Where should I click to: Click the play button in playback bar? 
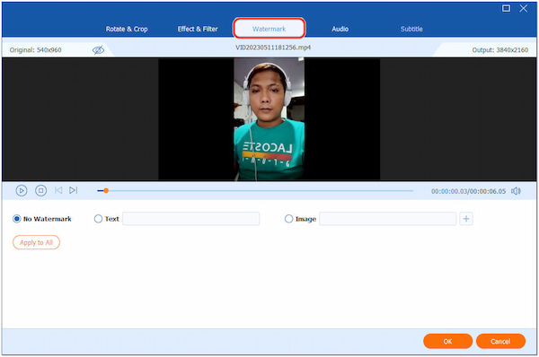(22, 190)
